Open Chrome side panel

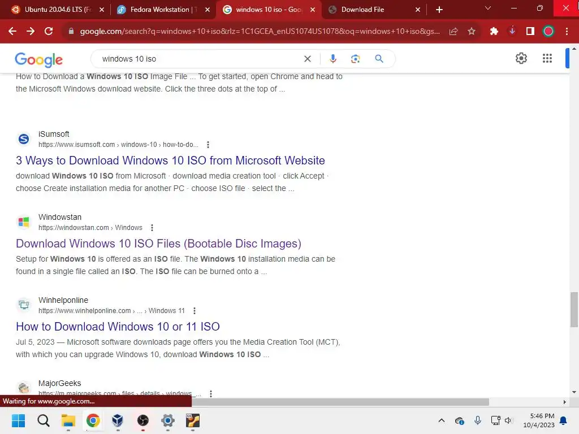coord(530,32)
